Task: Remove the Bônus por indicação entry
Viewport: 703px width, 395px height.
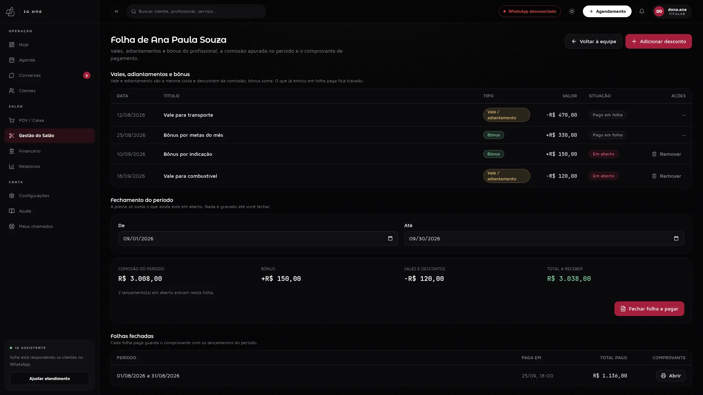Action: [x=666, y=154]
